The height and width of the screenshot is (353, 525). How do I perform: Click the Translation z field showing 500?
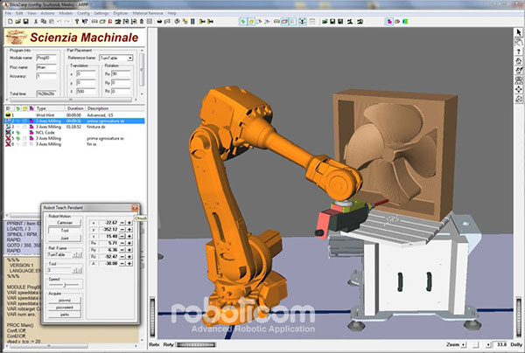pos(86,91)
